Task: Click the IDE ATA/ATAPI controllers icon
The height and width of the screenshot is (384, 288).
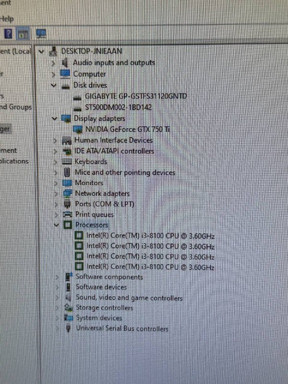Action: [67, 151]
